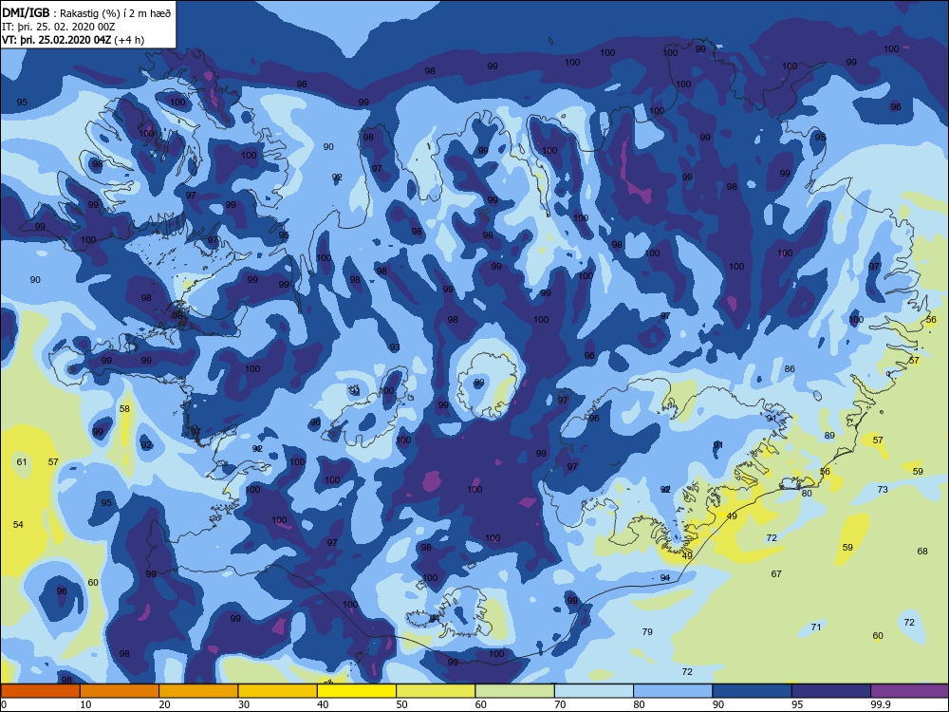Click the humidity value '73' on the map
The height and width of the screenshot is (712, 949).
[x=883, y=489]
